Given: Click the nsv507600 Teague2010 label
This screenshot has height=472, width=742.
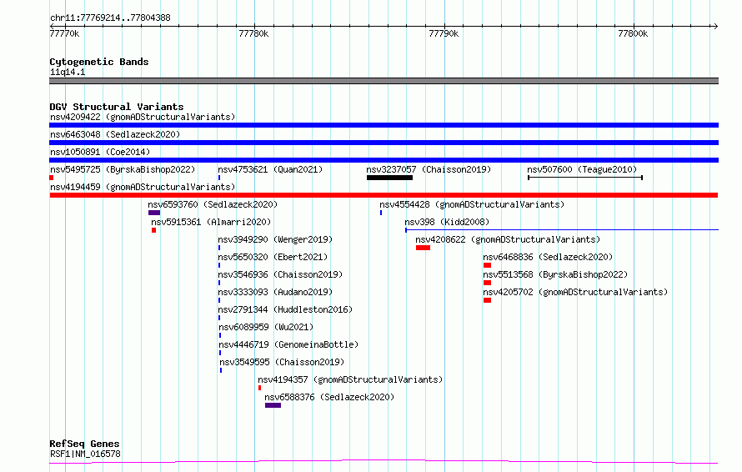Looking at the screenshot, I should point(582,169).
